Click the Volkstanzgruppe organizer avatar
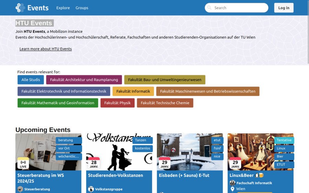 point(91,189)
